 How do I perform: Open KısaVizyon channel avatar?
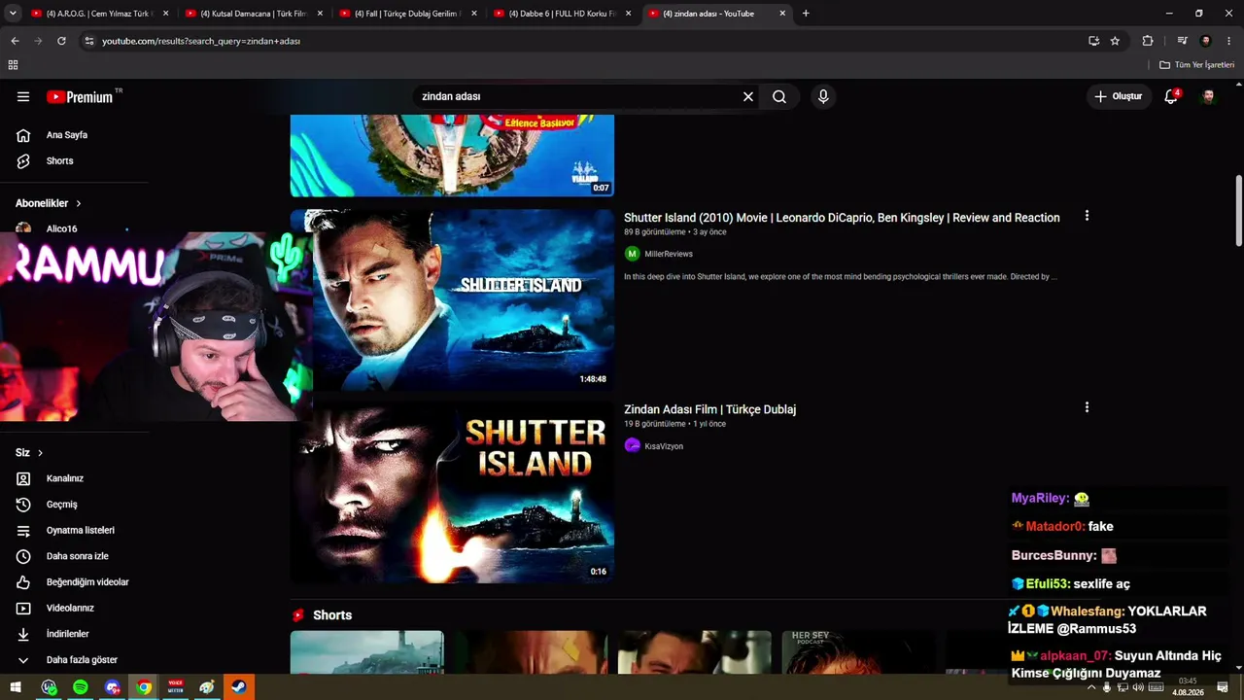tap(632, 445)
